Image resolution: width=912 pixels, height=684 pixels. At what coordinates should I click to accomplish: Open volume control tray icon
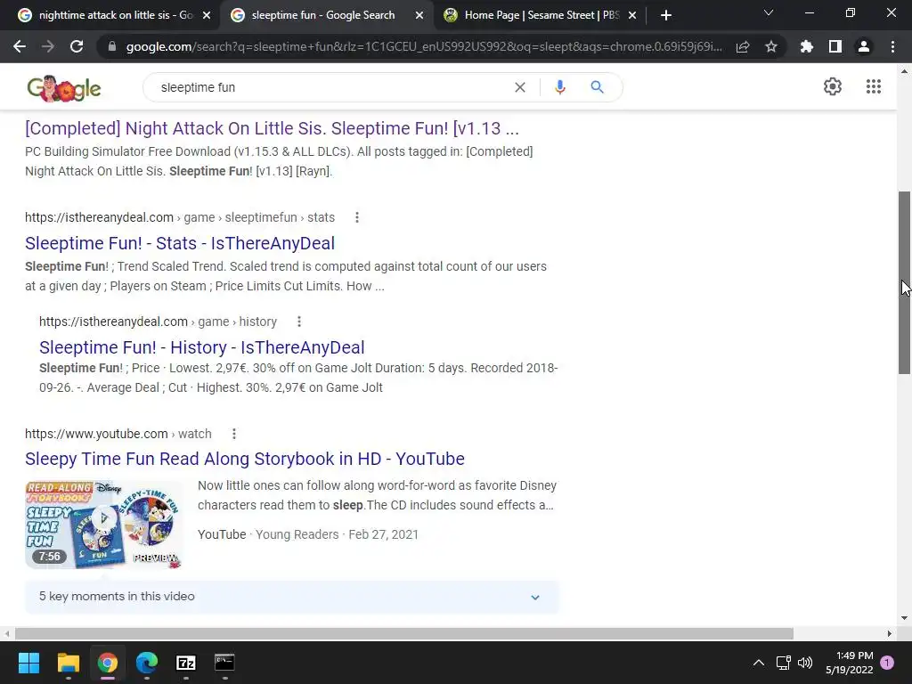pyautogui.click(x=805, y=663)
